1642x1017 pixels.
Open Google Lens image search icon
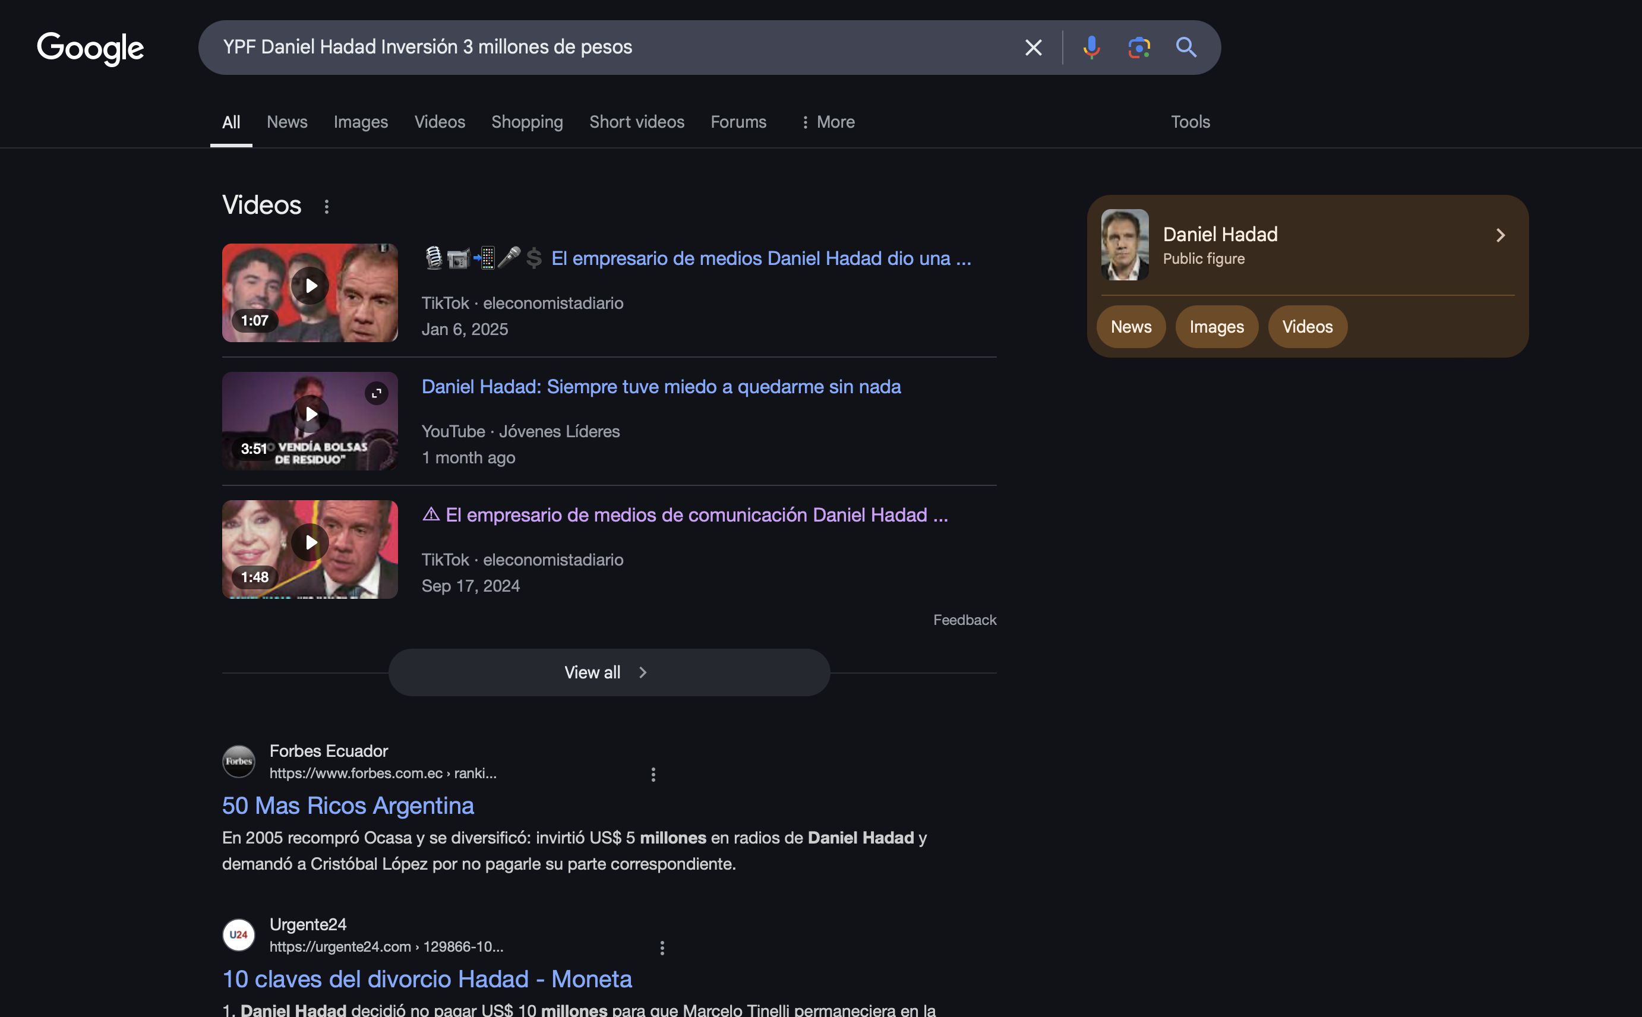1139,47
